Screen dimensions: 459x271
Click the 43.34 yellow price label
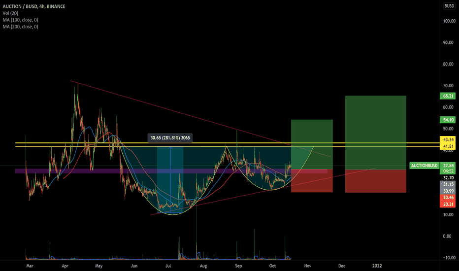(x=448, y=139)
